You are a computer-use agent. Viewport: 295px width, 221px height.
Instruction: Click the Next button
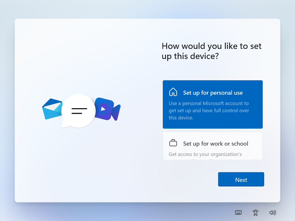(x=241, y=179)
